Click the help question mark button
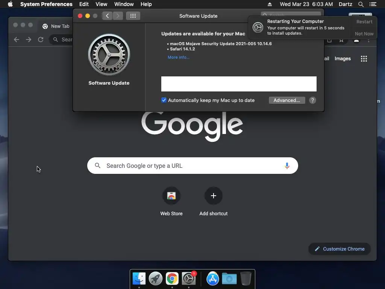The height and width of the screenshot is (289, 385). (x=312, y=100)
